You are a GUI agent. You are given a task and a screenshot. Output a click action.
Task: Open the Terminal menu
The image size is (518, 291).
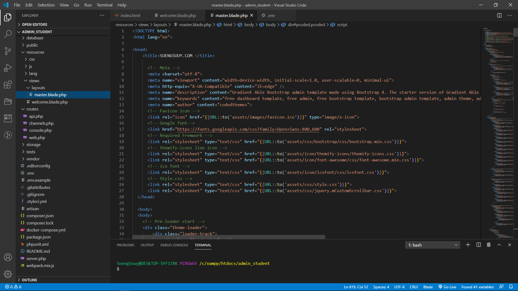coord(104,5)
